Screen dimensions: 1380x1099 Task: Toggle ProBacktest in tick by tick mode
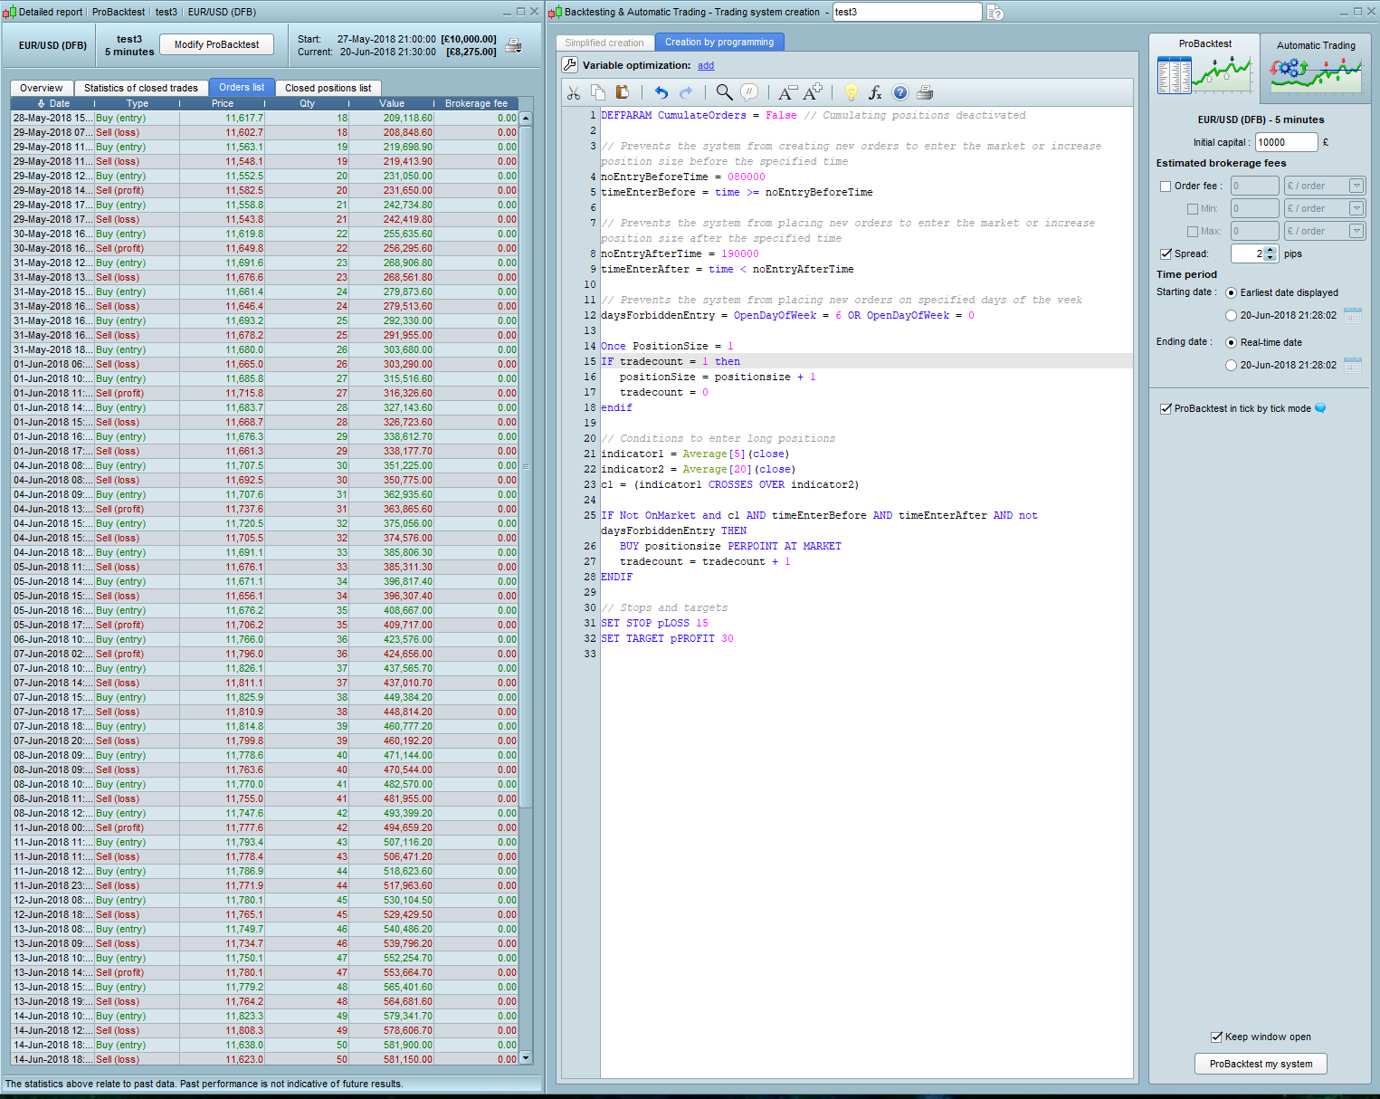[1166, 409]
